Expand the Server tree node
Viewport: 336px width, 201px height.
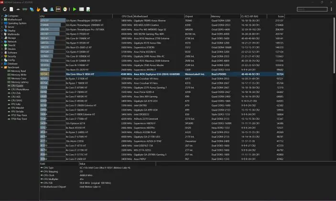point(2,27)
